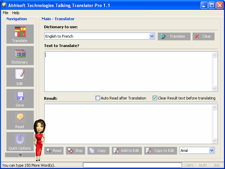Maximize the Talking Translator window
Viewport: 225px width, 169px height.
point(212,5)
